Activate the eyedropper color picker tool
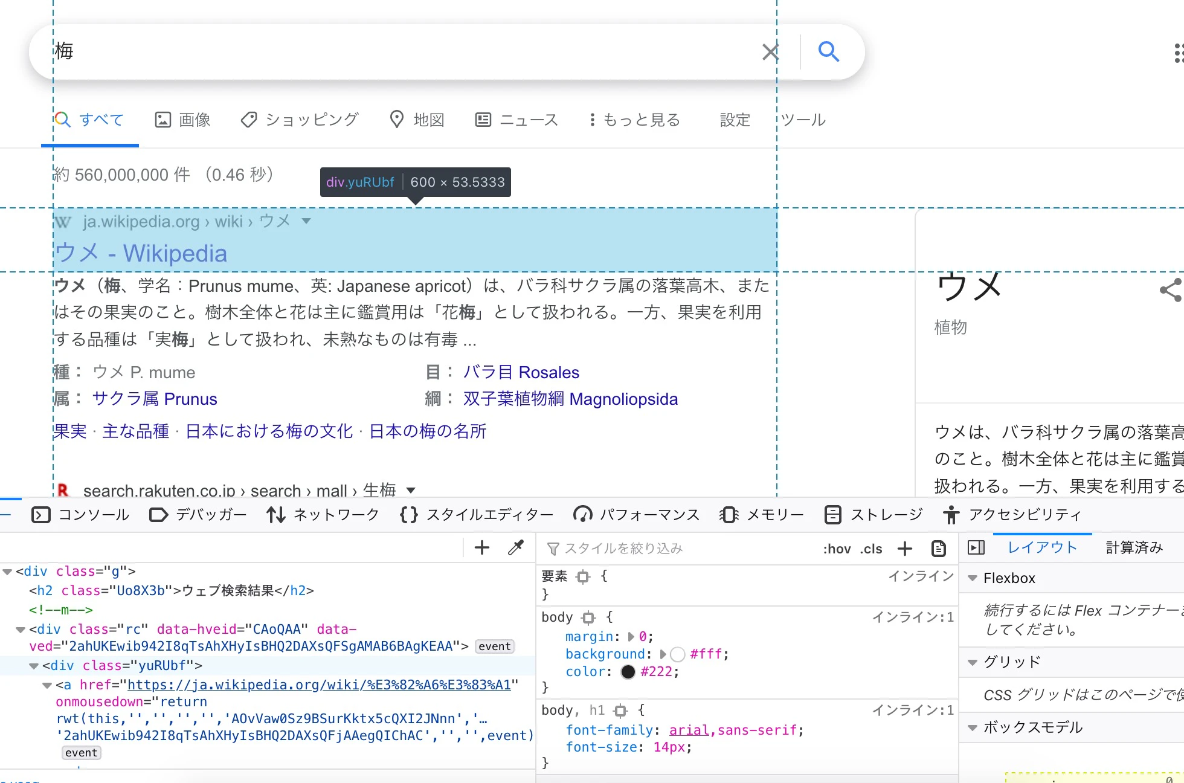 (x=516, y=548)
